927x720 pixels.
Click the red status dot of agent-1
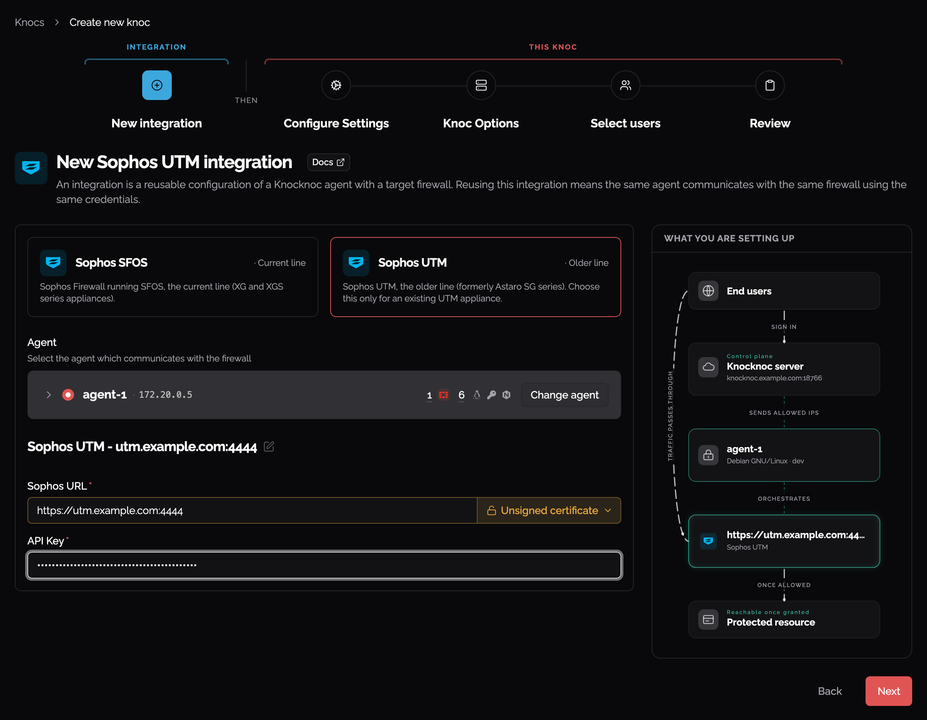coord(68,395)
